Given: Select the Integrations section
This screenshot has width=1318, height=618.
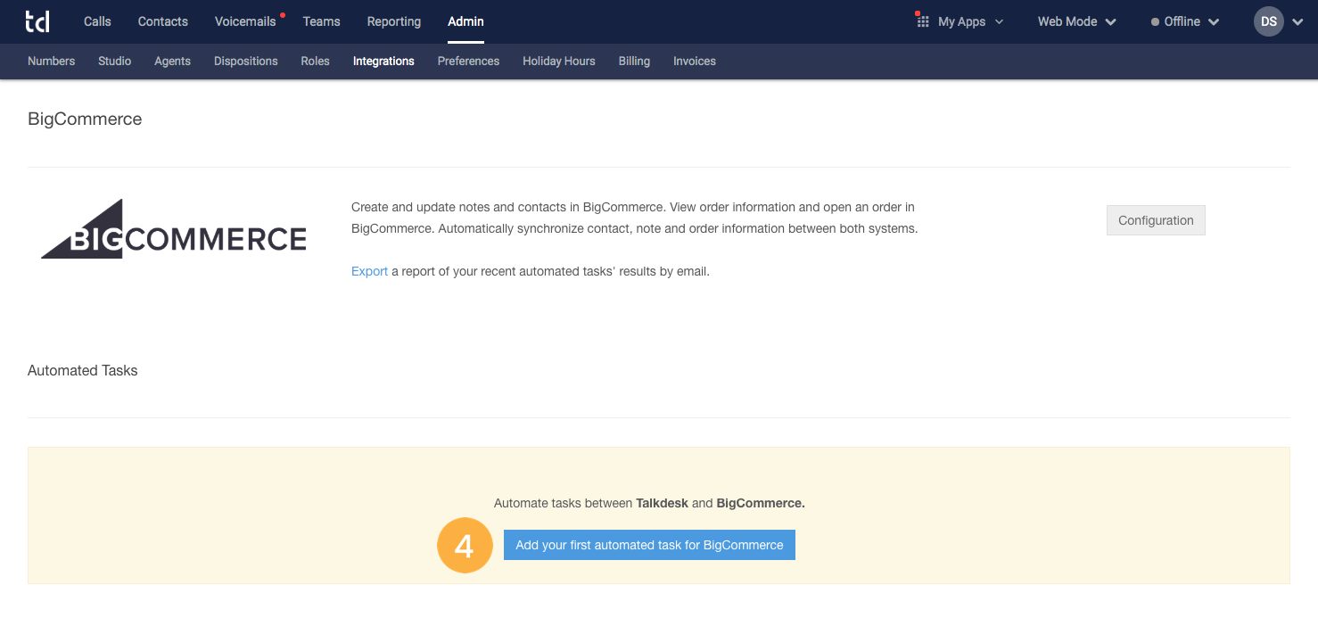Looking at the screenshot, I should click(383, 61).
